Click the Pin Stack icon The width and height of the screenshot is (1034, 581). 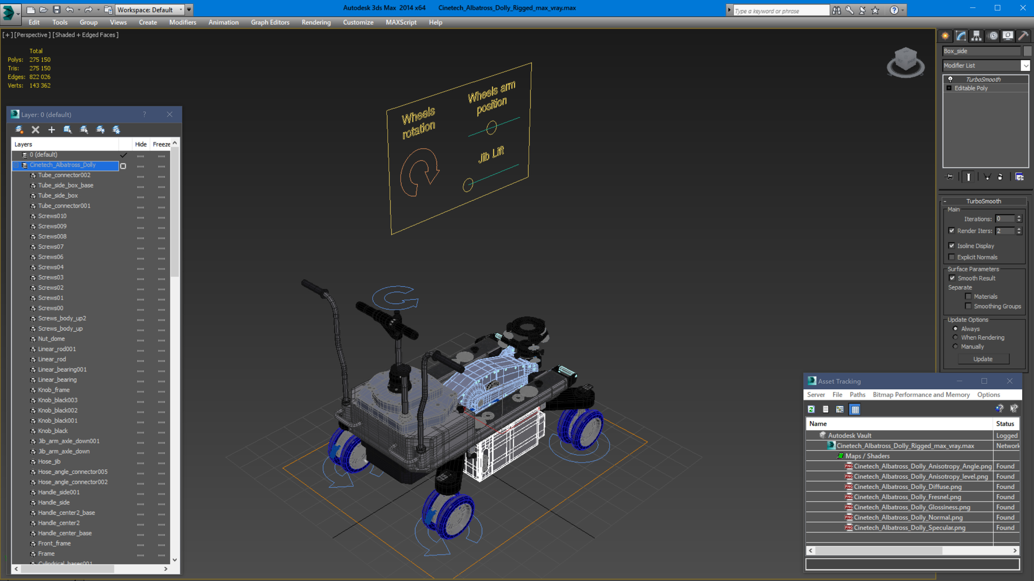point(949,177)
